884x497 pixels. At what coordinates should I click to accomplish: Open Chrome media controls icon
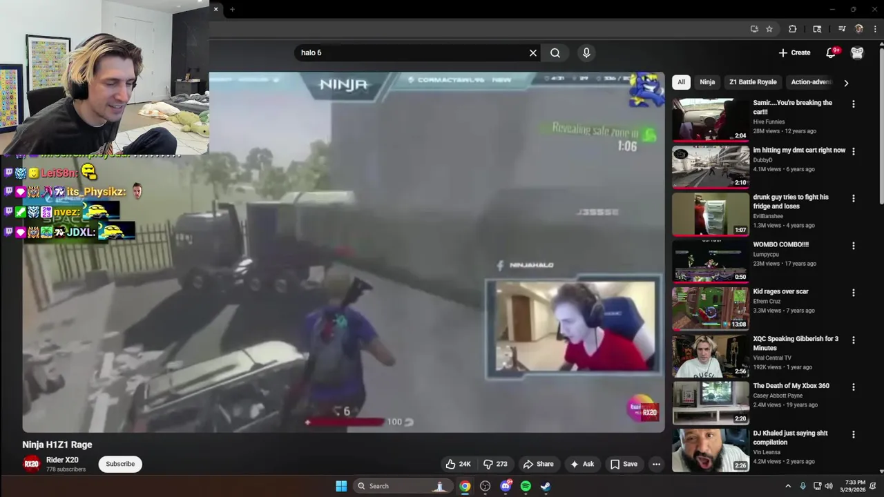[x=842, y=29]
